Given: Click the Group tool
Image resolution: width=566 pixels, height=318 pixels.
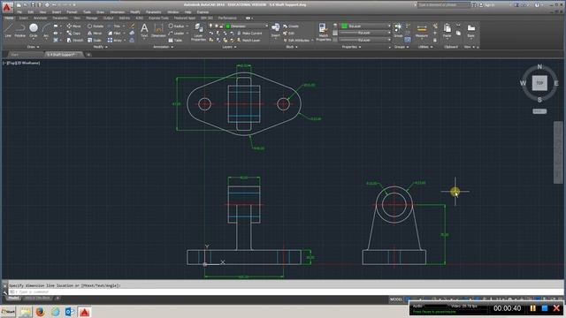Looking at the screenshot, I should click(398, 30).
